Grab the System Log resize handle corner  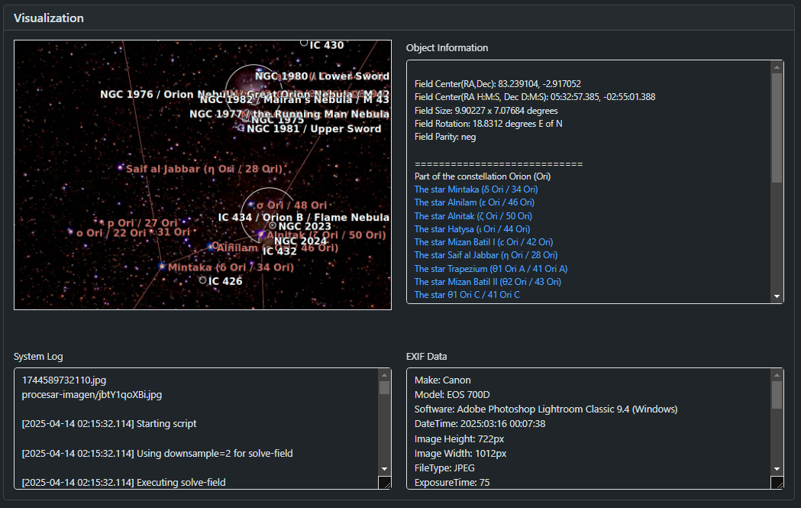point(384,484)
